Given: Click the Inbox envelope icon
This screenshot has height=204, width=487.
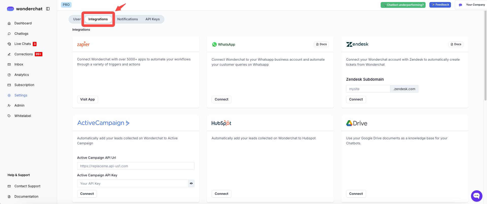Looking at the screenshot, I should pos(9,64).
